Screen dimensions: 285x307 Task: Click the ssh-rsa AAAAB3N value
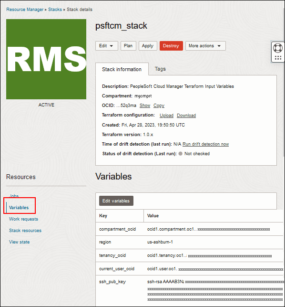tap(215, 282)
